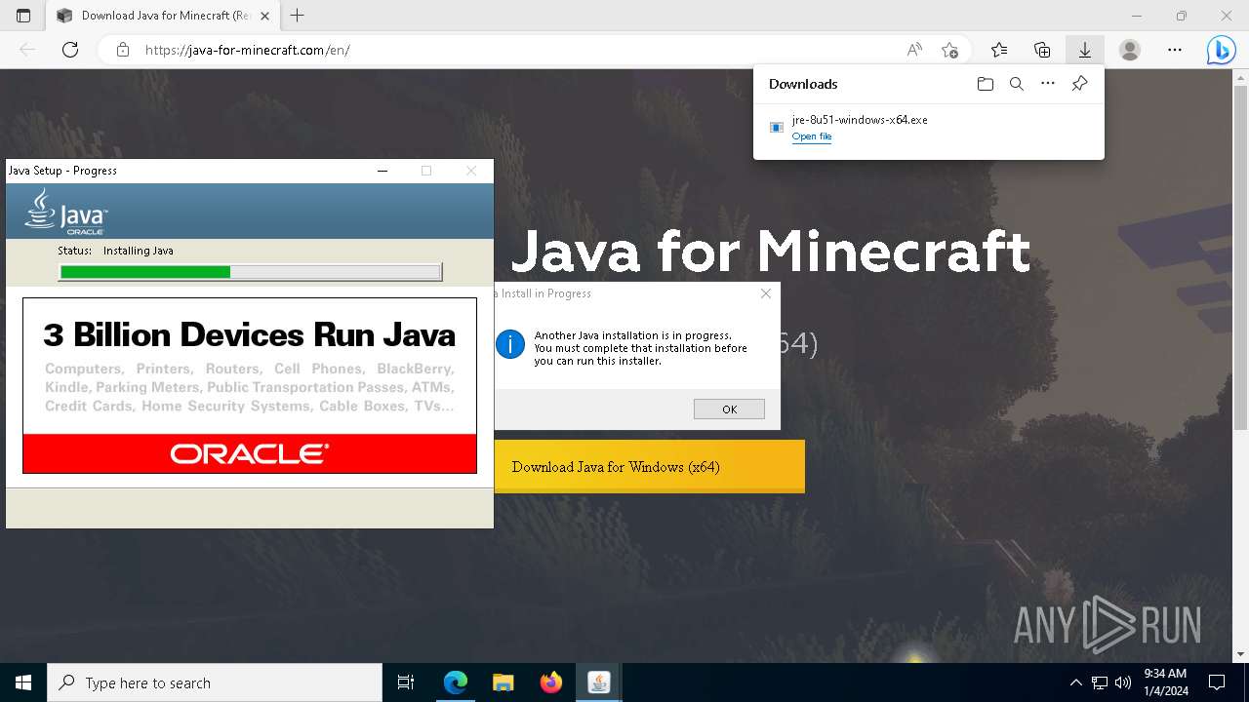Screen dimensions: 1249x702
Task: Open Read Aloud from address bar
Action: 914,50
